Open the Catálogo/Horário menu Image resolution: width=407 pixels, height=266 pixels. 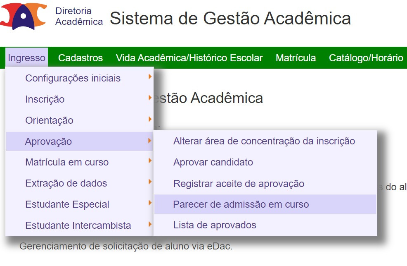point(366,58)
